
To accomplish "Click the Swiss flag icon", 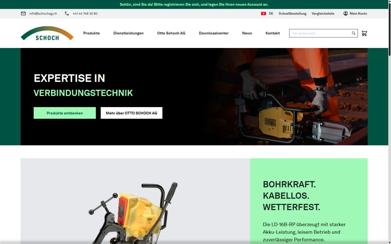I will [x=263, y=13].
